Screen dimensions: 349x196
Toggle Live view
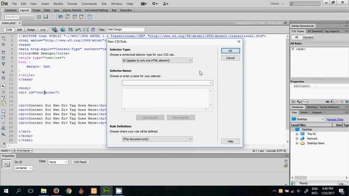(x=43, y=29)
